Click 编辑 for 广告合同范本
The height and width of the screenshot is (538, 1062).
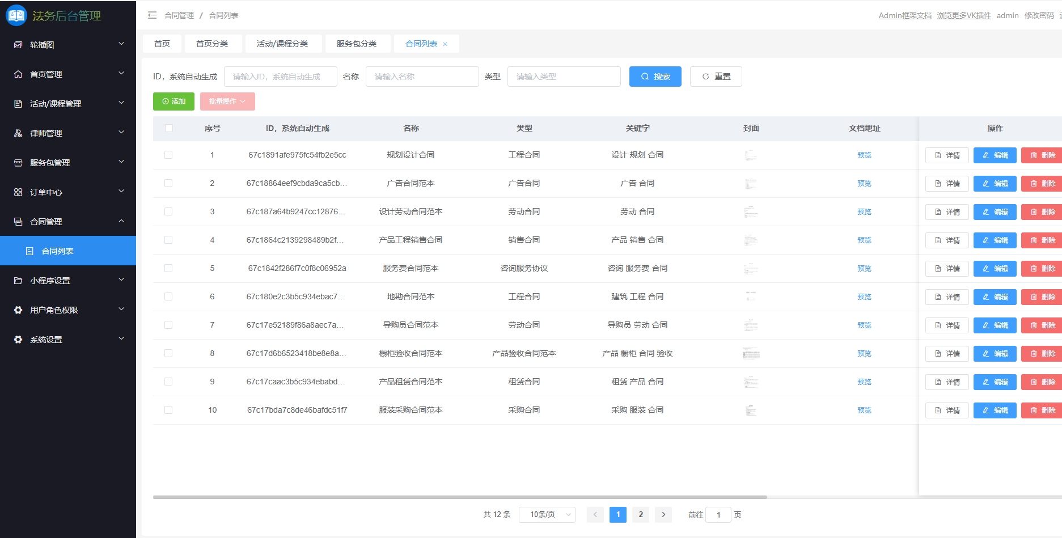pos(995,184)
